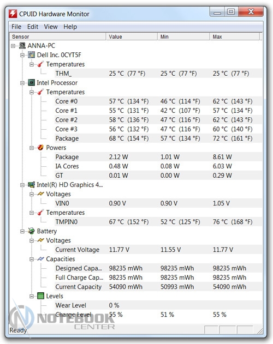Click the Value column header
Screen dimensions: 273x344
[132, 37]
